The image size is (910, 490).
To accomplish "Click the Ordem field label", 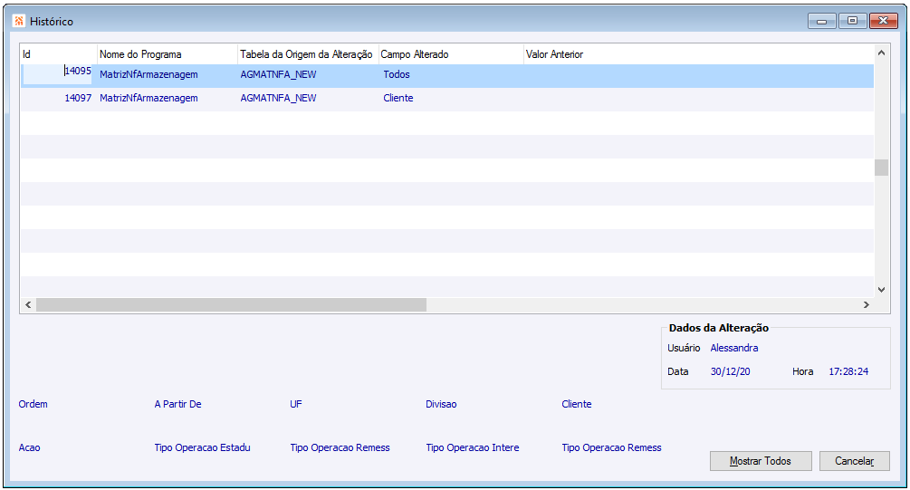I will (x=34, y=404).
